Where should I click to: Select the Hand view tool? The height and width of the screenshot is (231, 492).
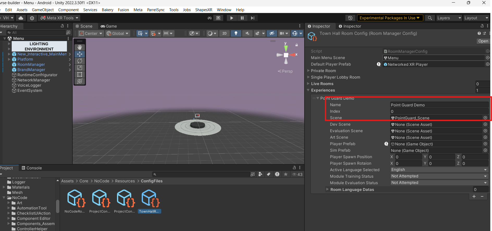tap(80, 47)
